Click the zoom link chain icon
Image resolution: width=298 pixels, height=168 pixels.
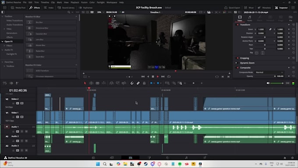click(270, 29)
